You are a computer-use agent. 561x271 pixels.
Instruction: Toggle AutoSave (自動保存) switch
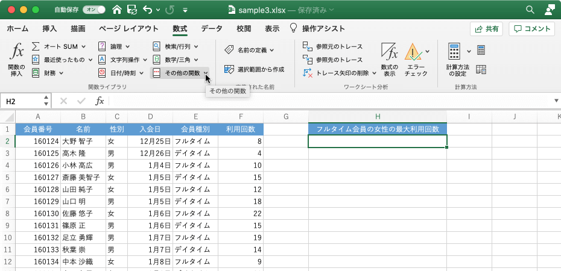click(94, 10)
